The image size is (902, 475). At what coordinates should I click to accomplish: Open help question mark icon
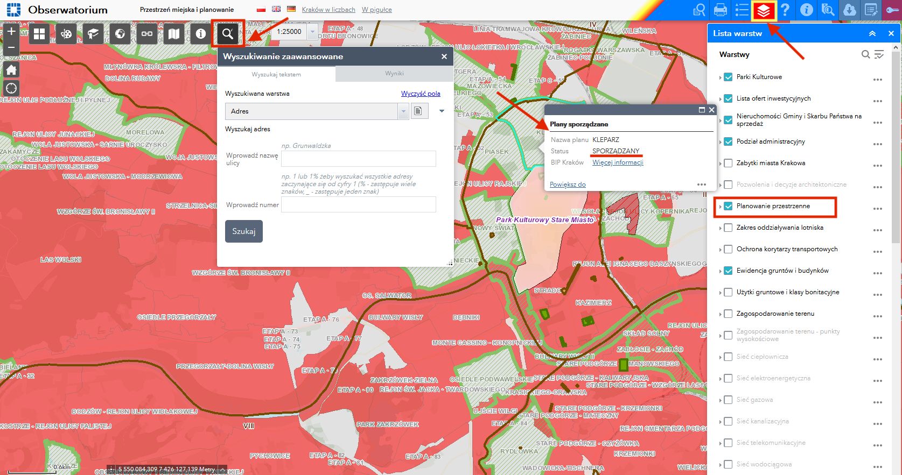tap(785, 10)
